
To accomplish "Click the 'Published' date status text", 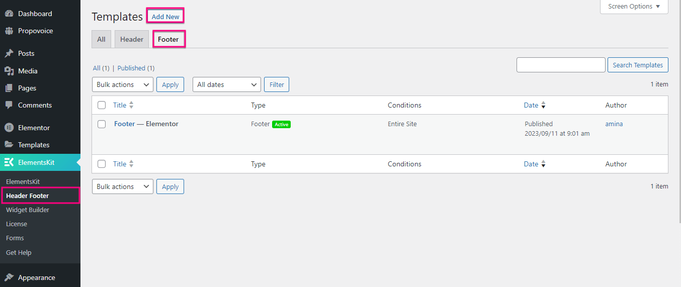I will click(539, 124).
